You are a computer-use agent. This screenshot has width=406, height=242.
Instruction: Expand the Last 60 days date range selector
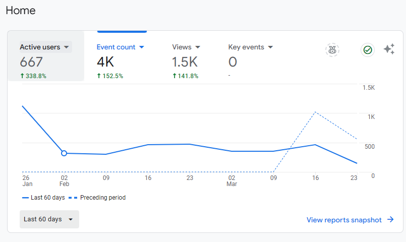tap(49, 219)
